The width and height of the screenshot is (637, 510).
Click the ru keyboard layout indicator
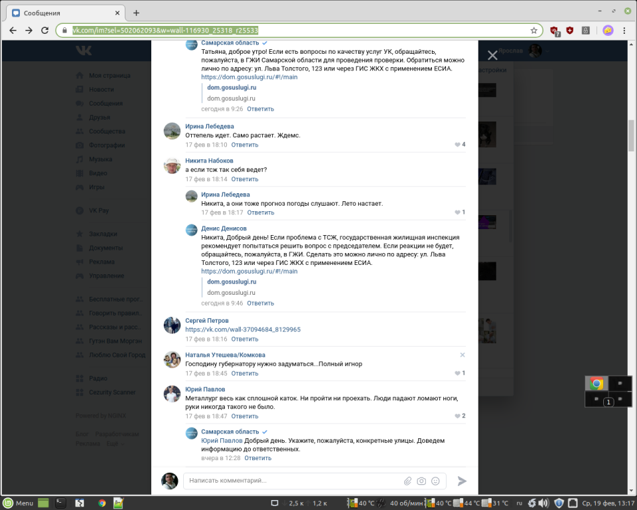520,503
